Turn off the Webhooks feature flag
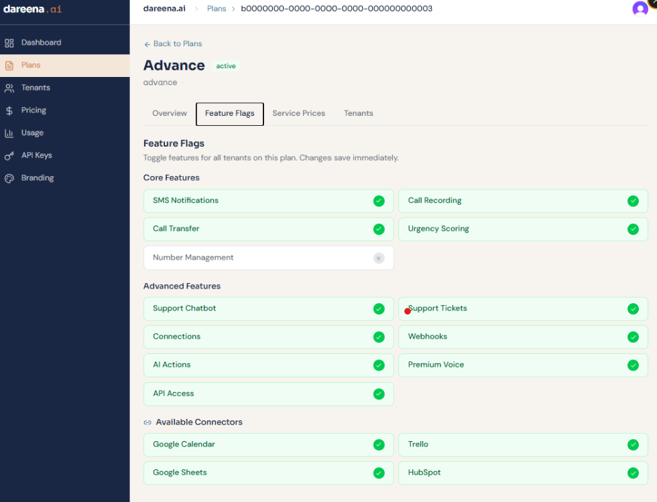 tap(633, 337)
